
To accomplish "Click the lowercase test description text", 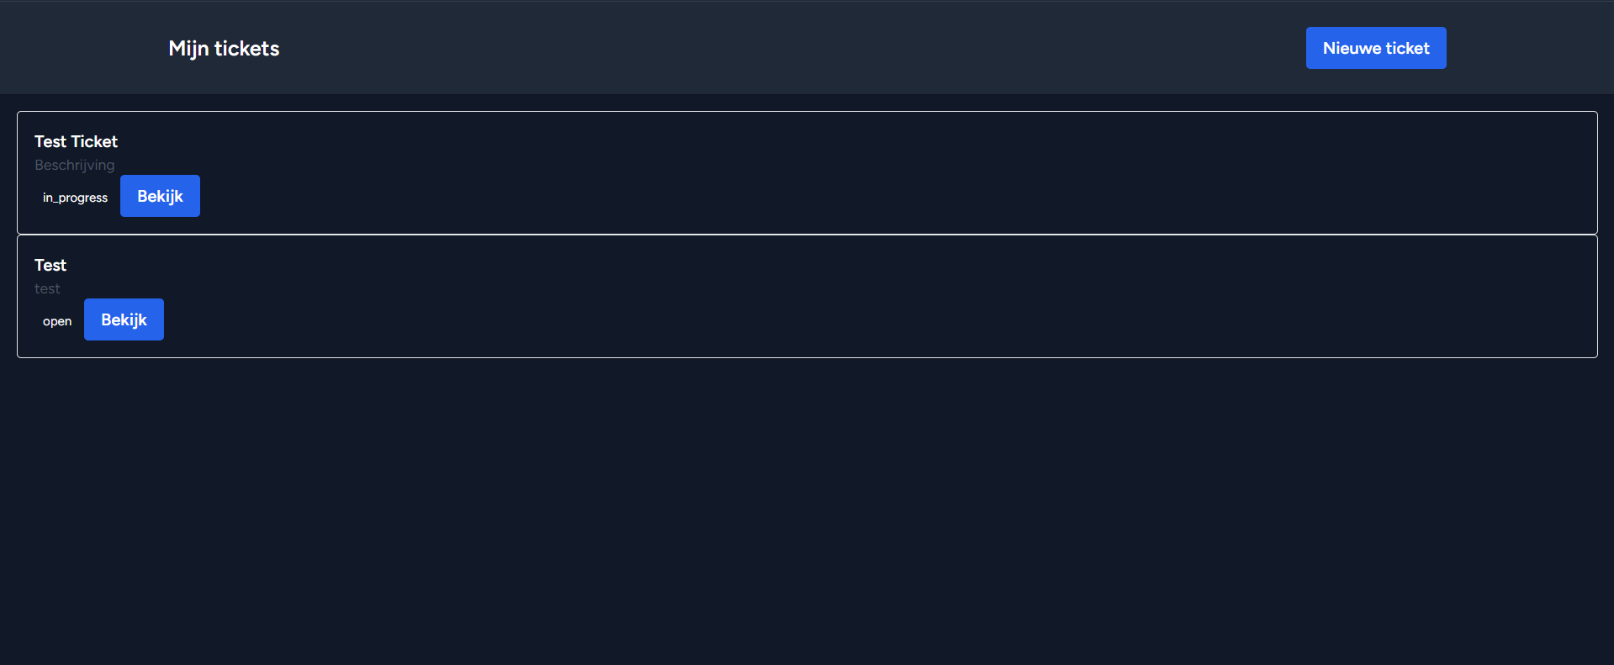I will [47, 288].
